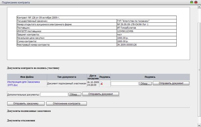201x127 pixels.
Task: Click the Поставщик label
Action: pyautogui.click(x=24, y=28)
